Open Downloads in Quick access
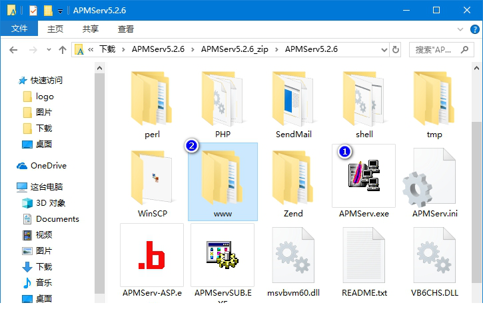Screen dimensions: 483x315 (x=37, y=128)
